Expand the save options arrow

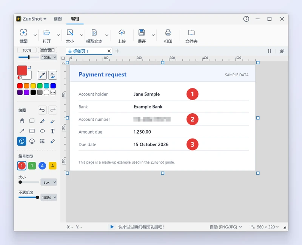[153, 35]
